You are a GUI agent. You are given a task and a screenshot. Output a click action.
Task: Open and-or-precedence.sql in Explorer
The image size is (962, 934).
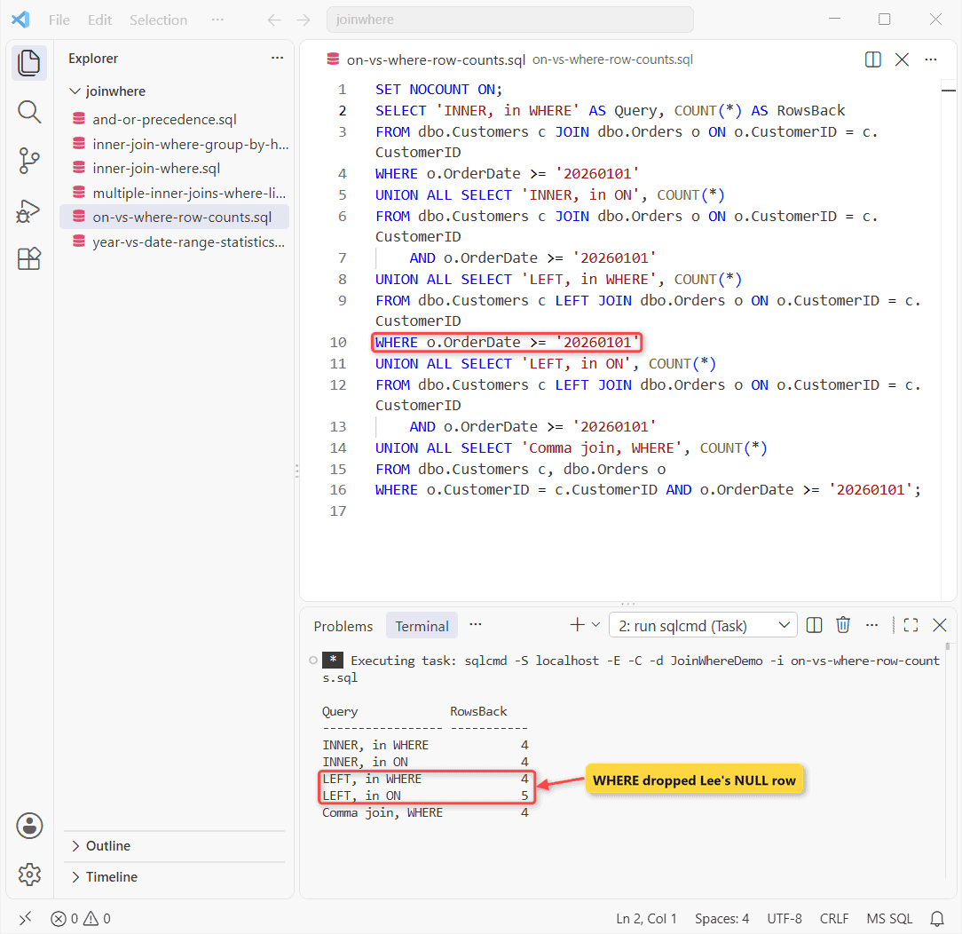click(164, 119)
